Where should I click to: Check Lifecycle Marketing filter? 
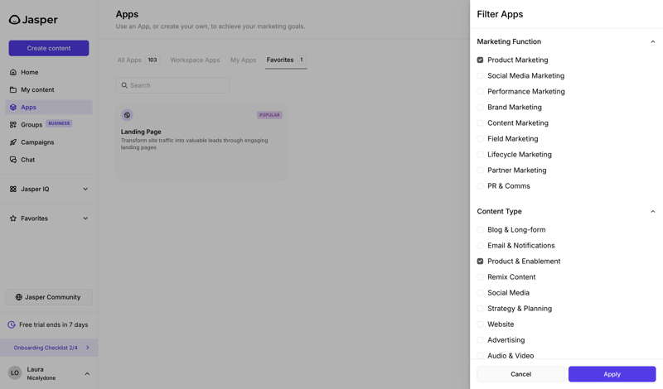tap(480, 155)
